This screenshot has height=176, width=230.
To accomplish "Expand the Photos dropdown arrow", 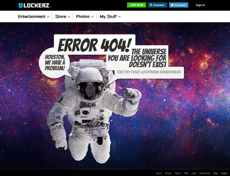I will pyautogui.click(x=92, y=17).
